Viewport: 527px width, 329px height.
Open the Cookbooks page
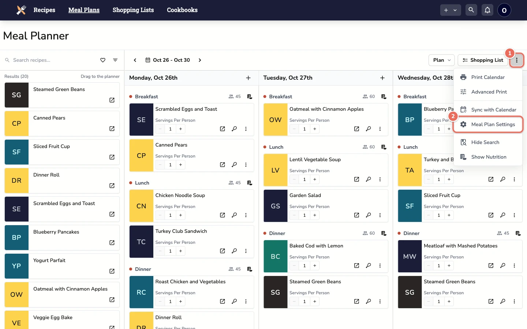182,10
